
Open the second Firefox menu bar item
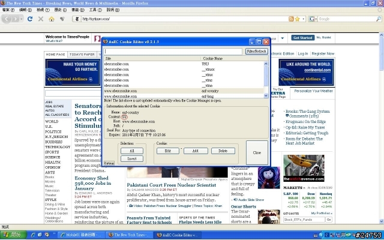point(25,10)
